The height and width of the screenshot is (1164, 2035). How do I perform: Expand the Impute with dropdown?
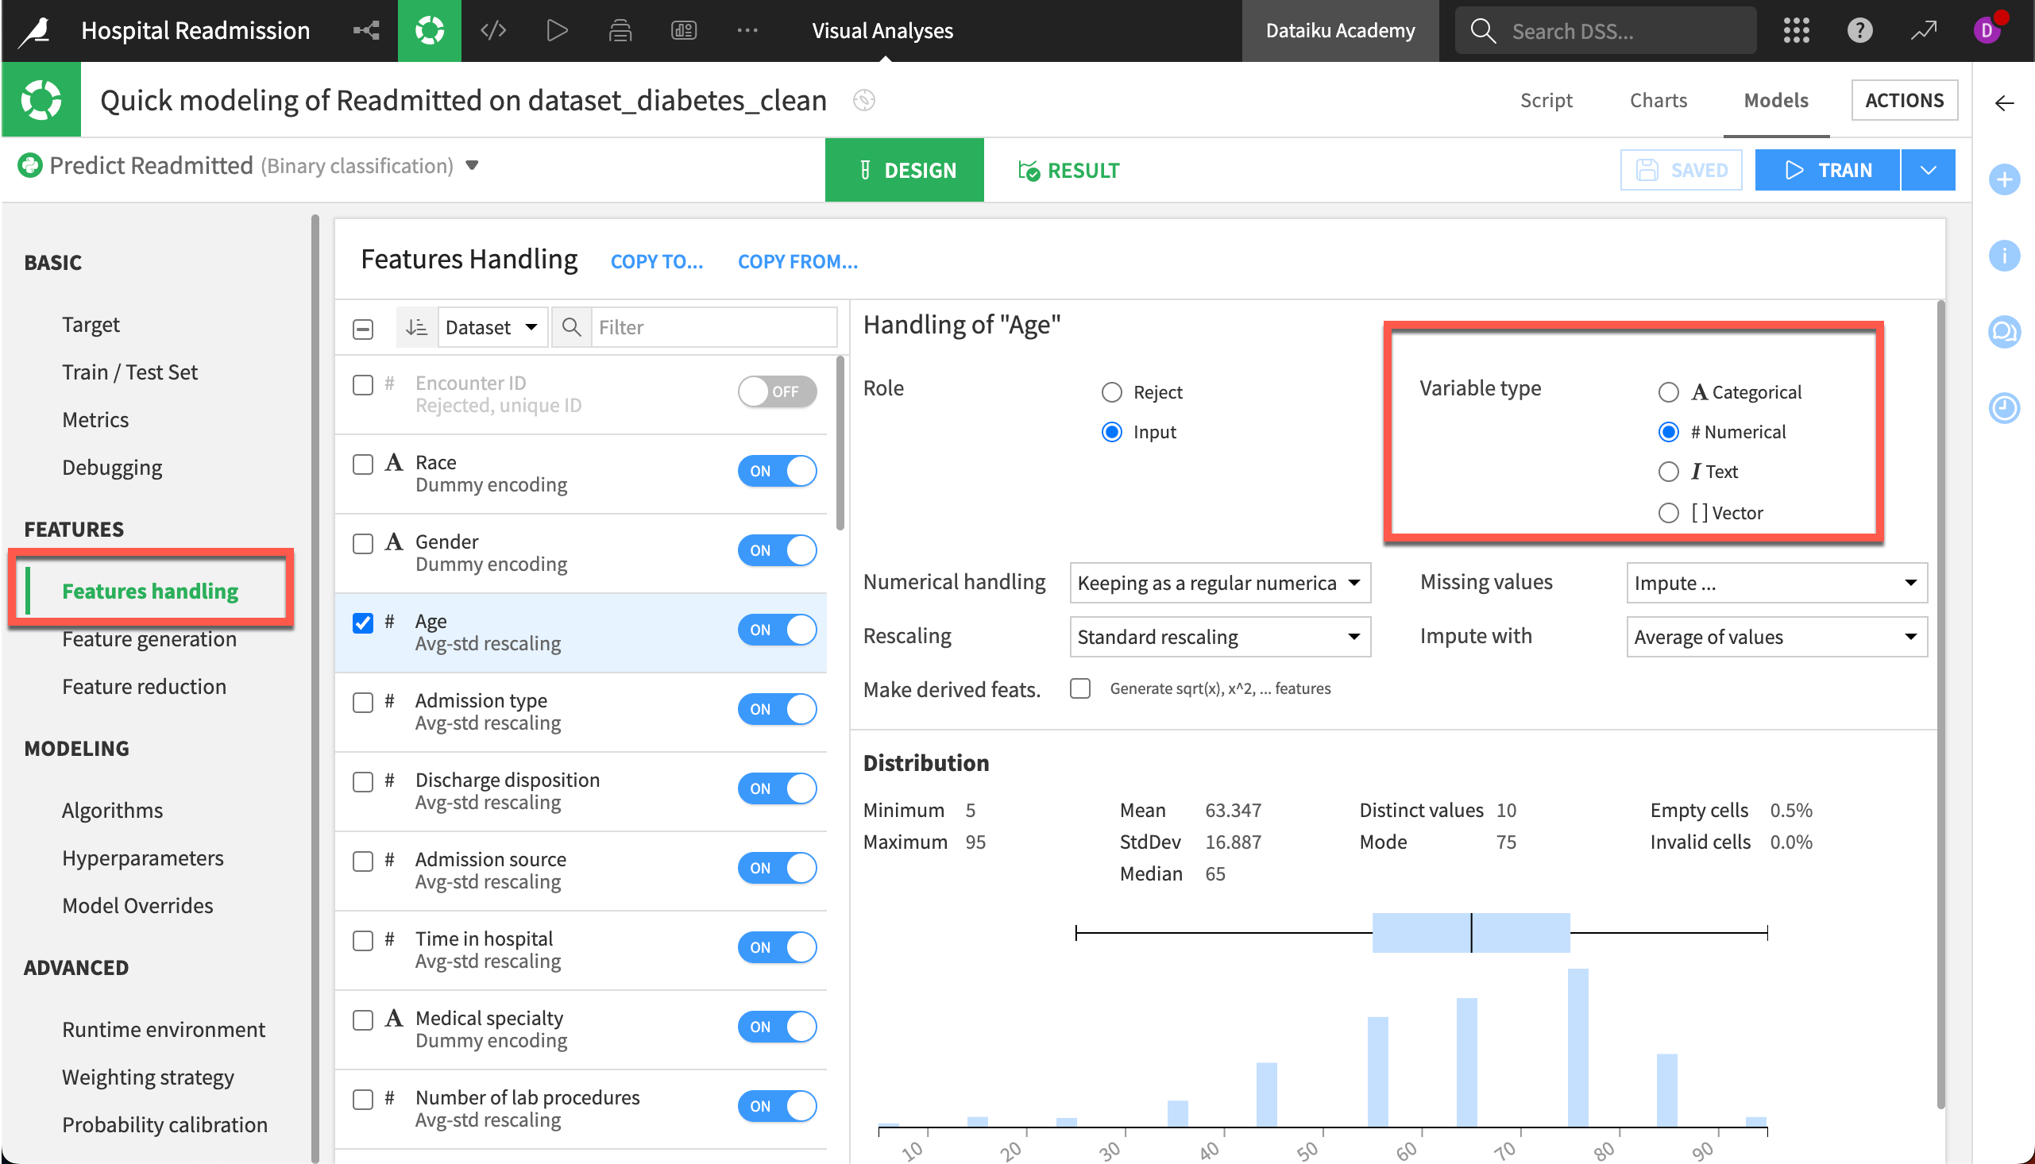(x=1776, y=636)
